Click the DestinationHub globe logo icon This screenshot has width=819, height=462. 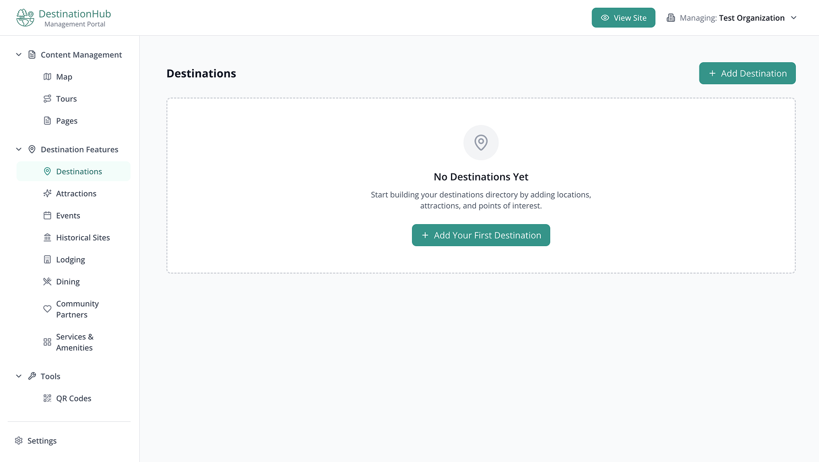click(25, 18)
